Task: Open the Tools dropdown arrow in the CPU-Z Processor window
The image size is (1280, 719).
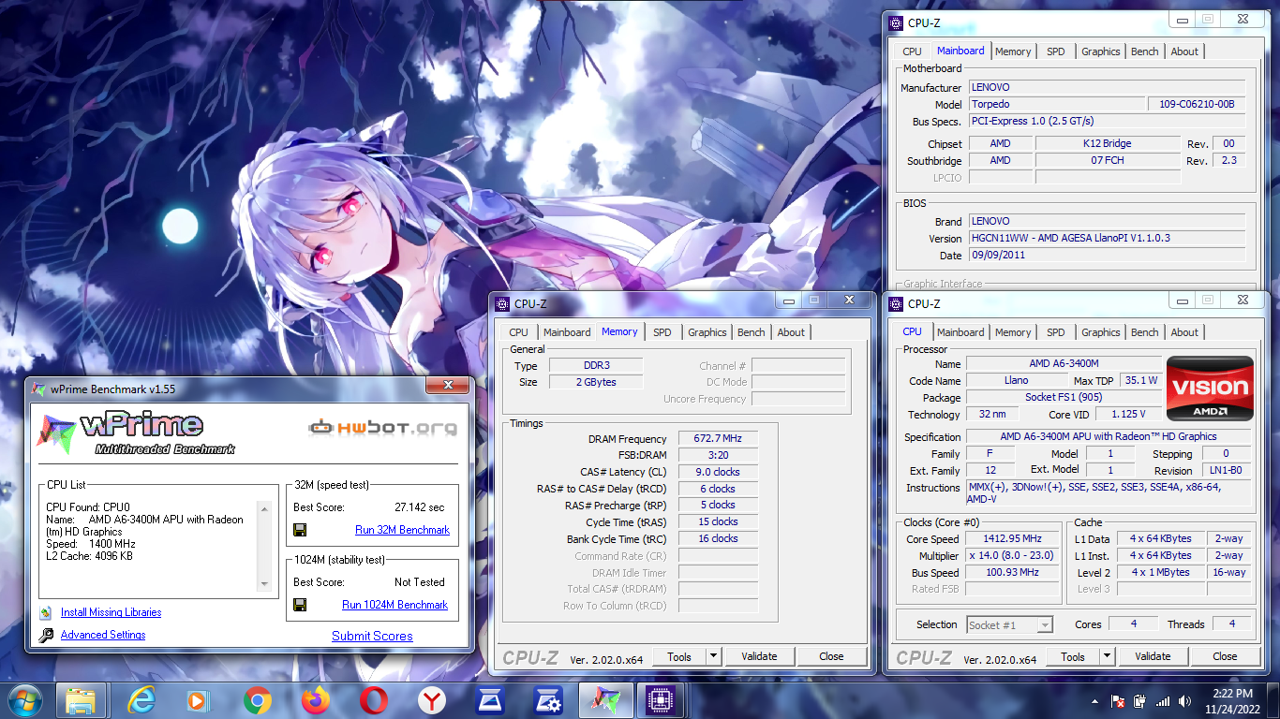Action: click(1107, 656)
